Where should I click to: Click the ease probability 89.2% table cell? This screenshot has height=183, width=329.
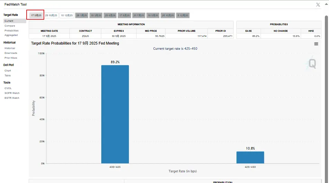tap(248, 36)
